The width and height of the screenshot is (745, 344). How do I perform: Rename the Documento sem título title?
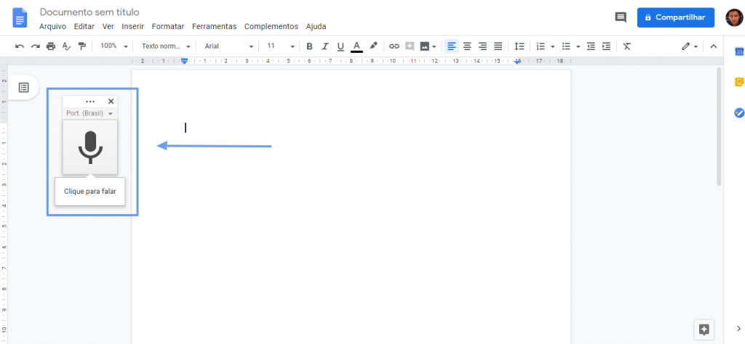89,12
